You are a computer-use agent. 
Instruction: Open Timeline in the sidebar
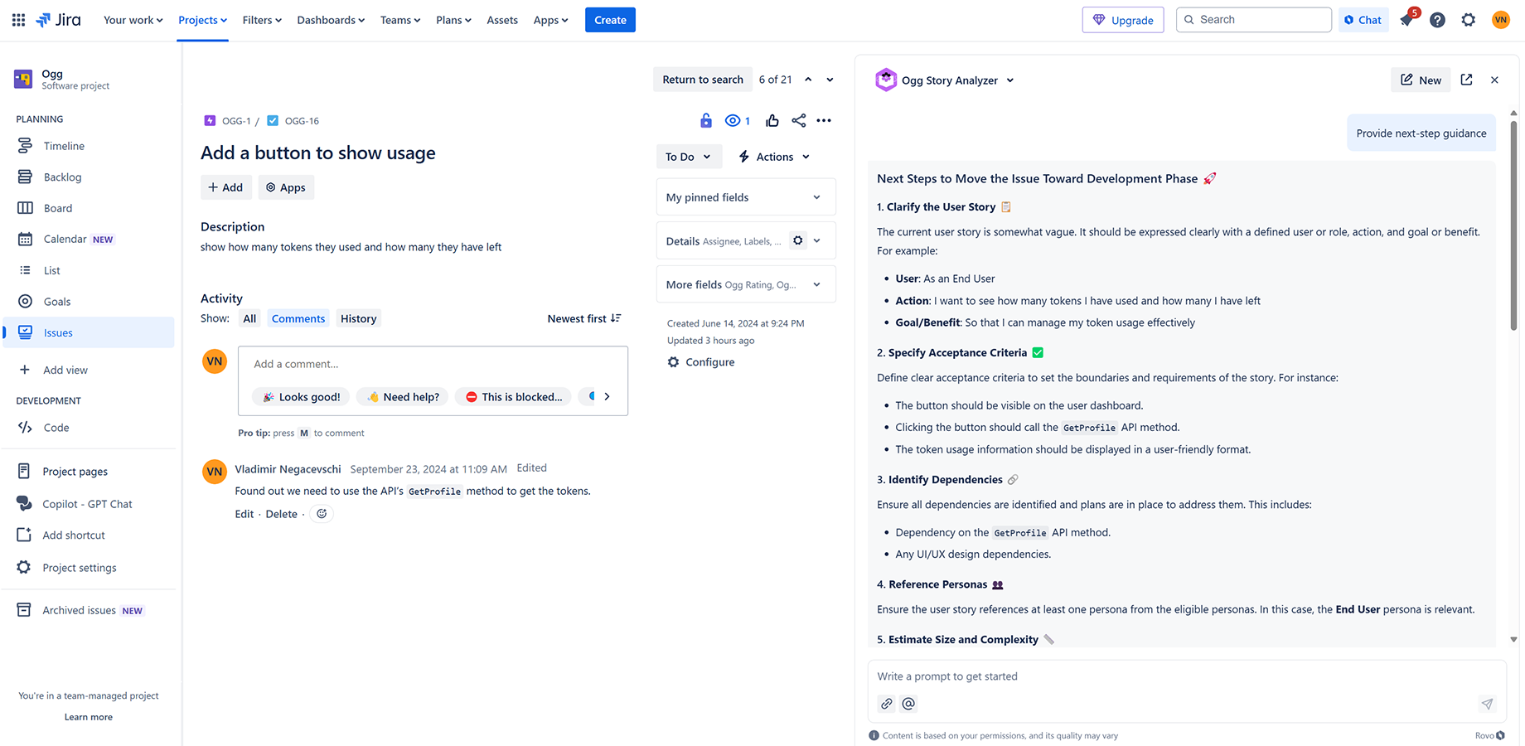[x=64, y=146]
